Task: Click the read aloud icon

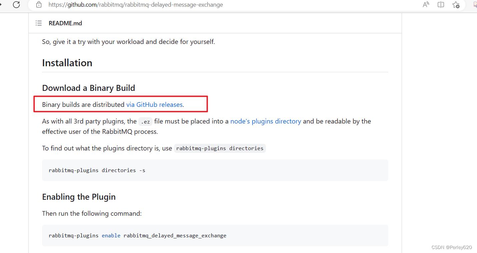Action: coord(426,5)
